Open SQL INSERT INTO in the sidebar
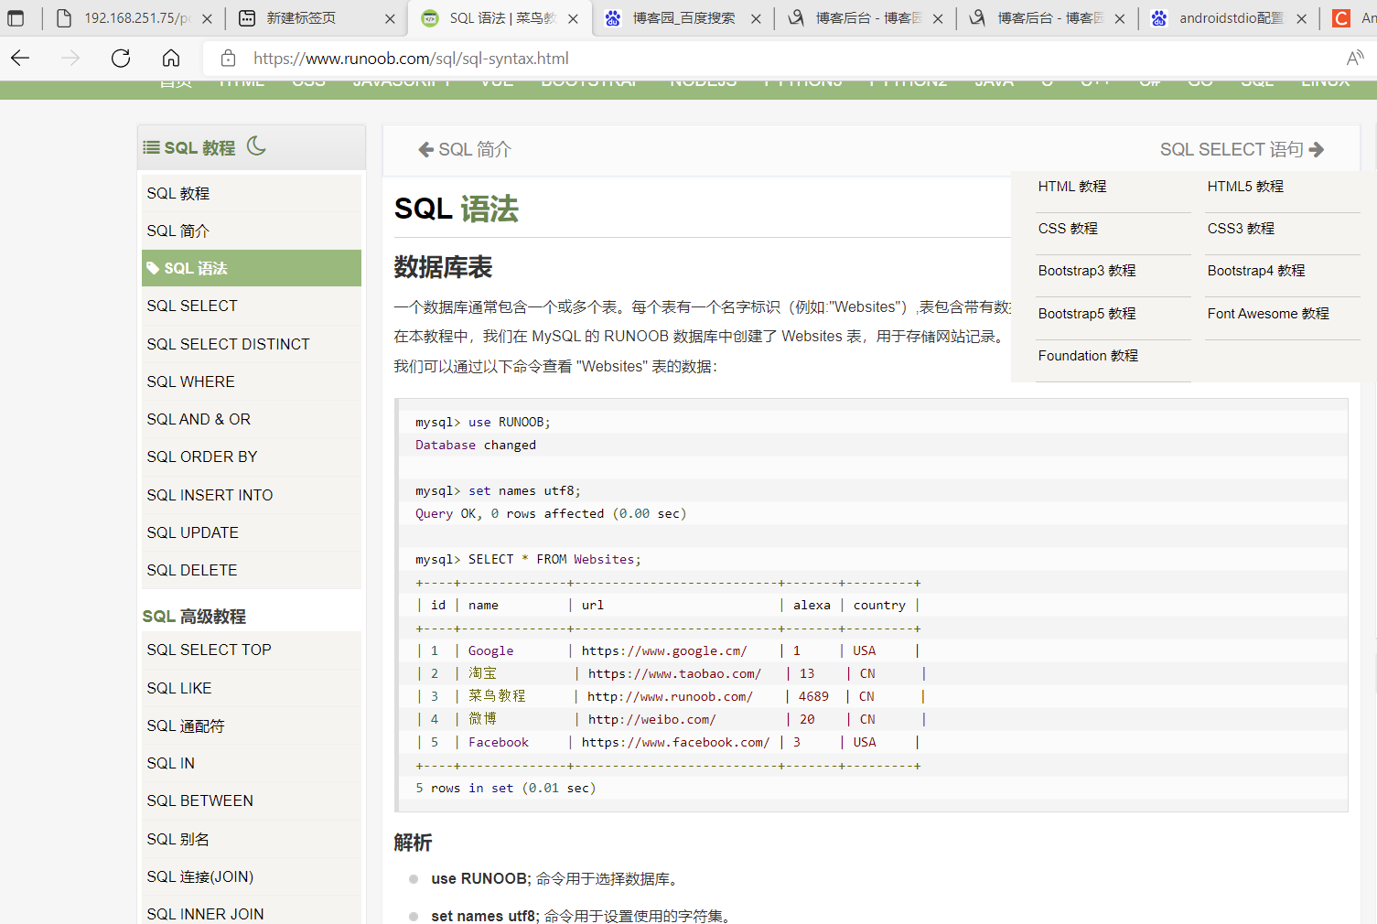The height and width of the screenshot is (924, 1377). (252, 495)
